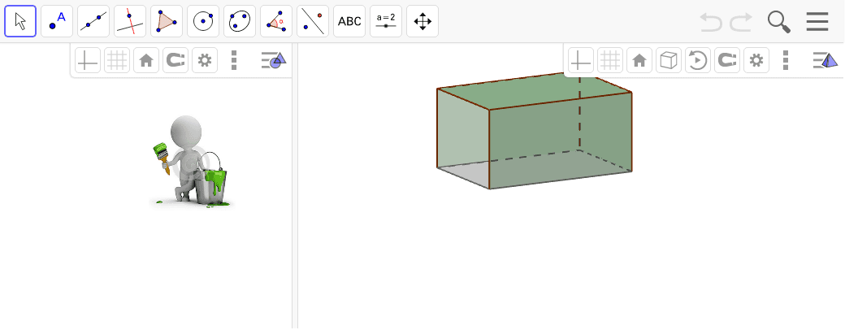Toggle grid in the 2D graphics view
The image size is (845, 330).
pyautogui.click(x=117, y=60)
